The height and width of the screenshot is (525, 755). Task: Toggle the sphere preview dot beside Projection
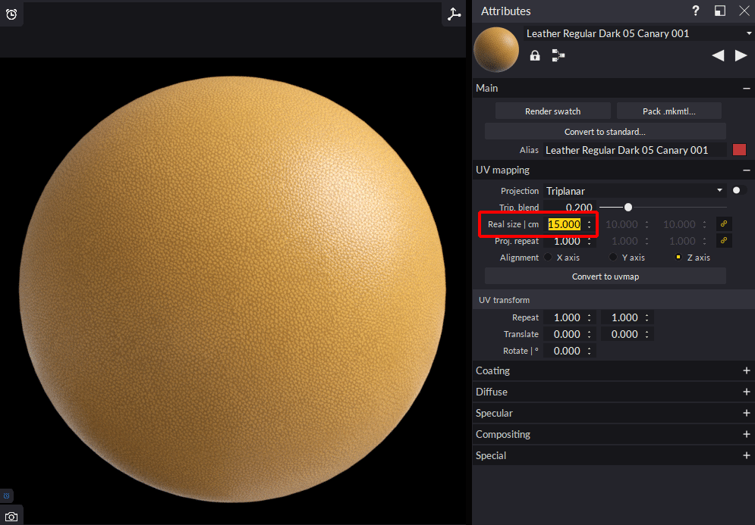click(x=737, y=190)
